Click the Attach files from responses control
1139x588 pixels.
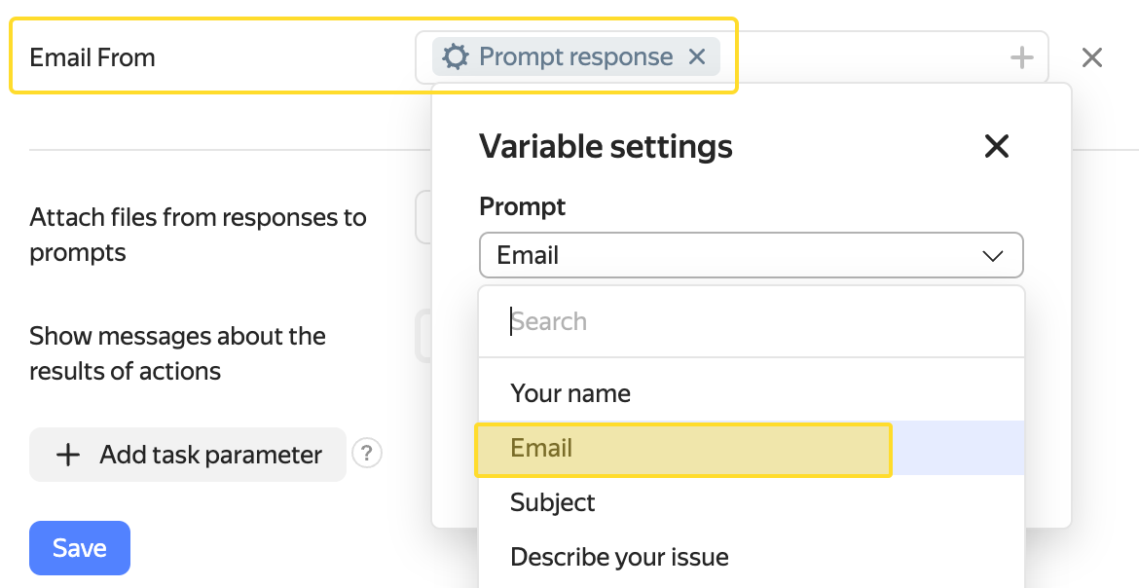(423, 217)
